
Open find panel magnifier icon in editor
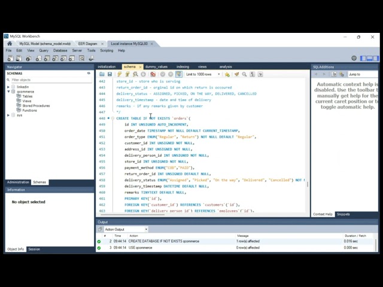244,74
